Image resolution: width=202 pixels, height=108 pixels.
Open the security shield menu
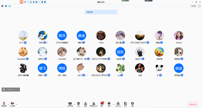click(79, 104)
